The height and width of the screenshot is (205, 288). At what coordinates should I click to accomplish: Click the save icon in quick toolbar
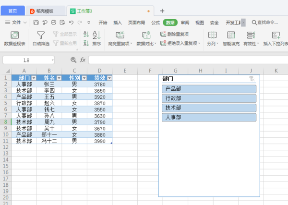point(36,23)
